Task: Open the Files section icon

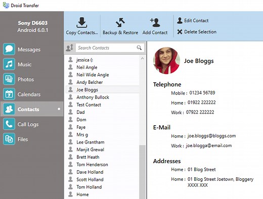Action: [x=9, y=139]
